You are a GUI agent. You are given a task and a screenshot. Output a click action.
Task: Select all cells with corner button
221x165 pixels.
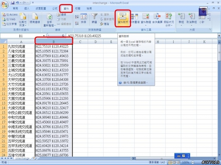point(3,42)
